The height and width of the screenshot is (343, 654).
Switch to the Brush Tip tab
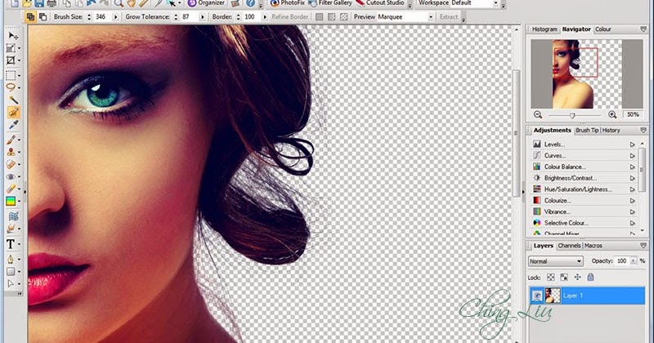coord(587,131)
